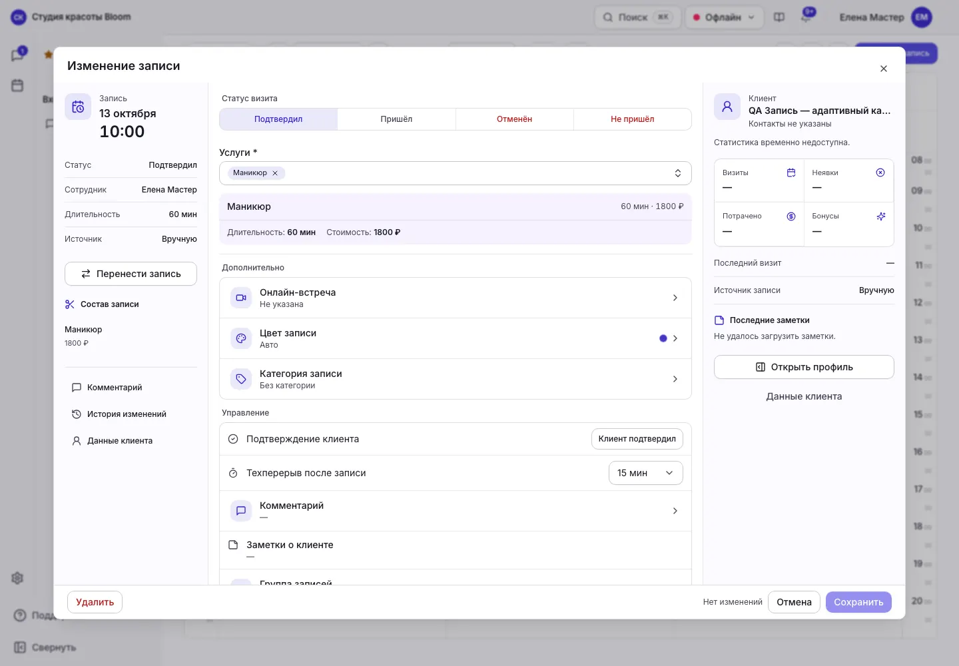959x666 pixels.
Task: Click the calendar icon next to Запись
Action: [x=78, y=107]
